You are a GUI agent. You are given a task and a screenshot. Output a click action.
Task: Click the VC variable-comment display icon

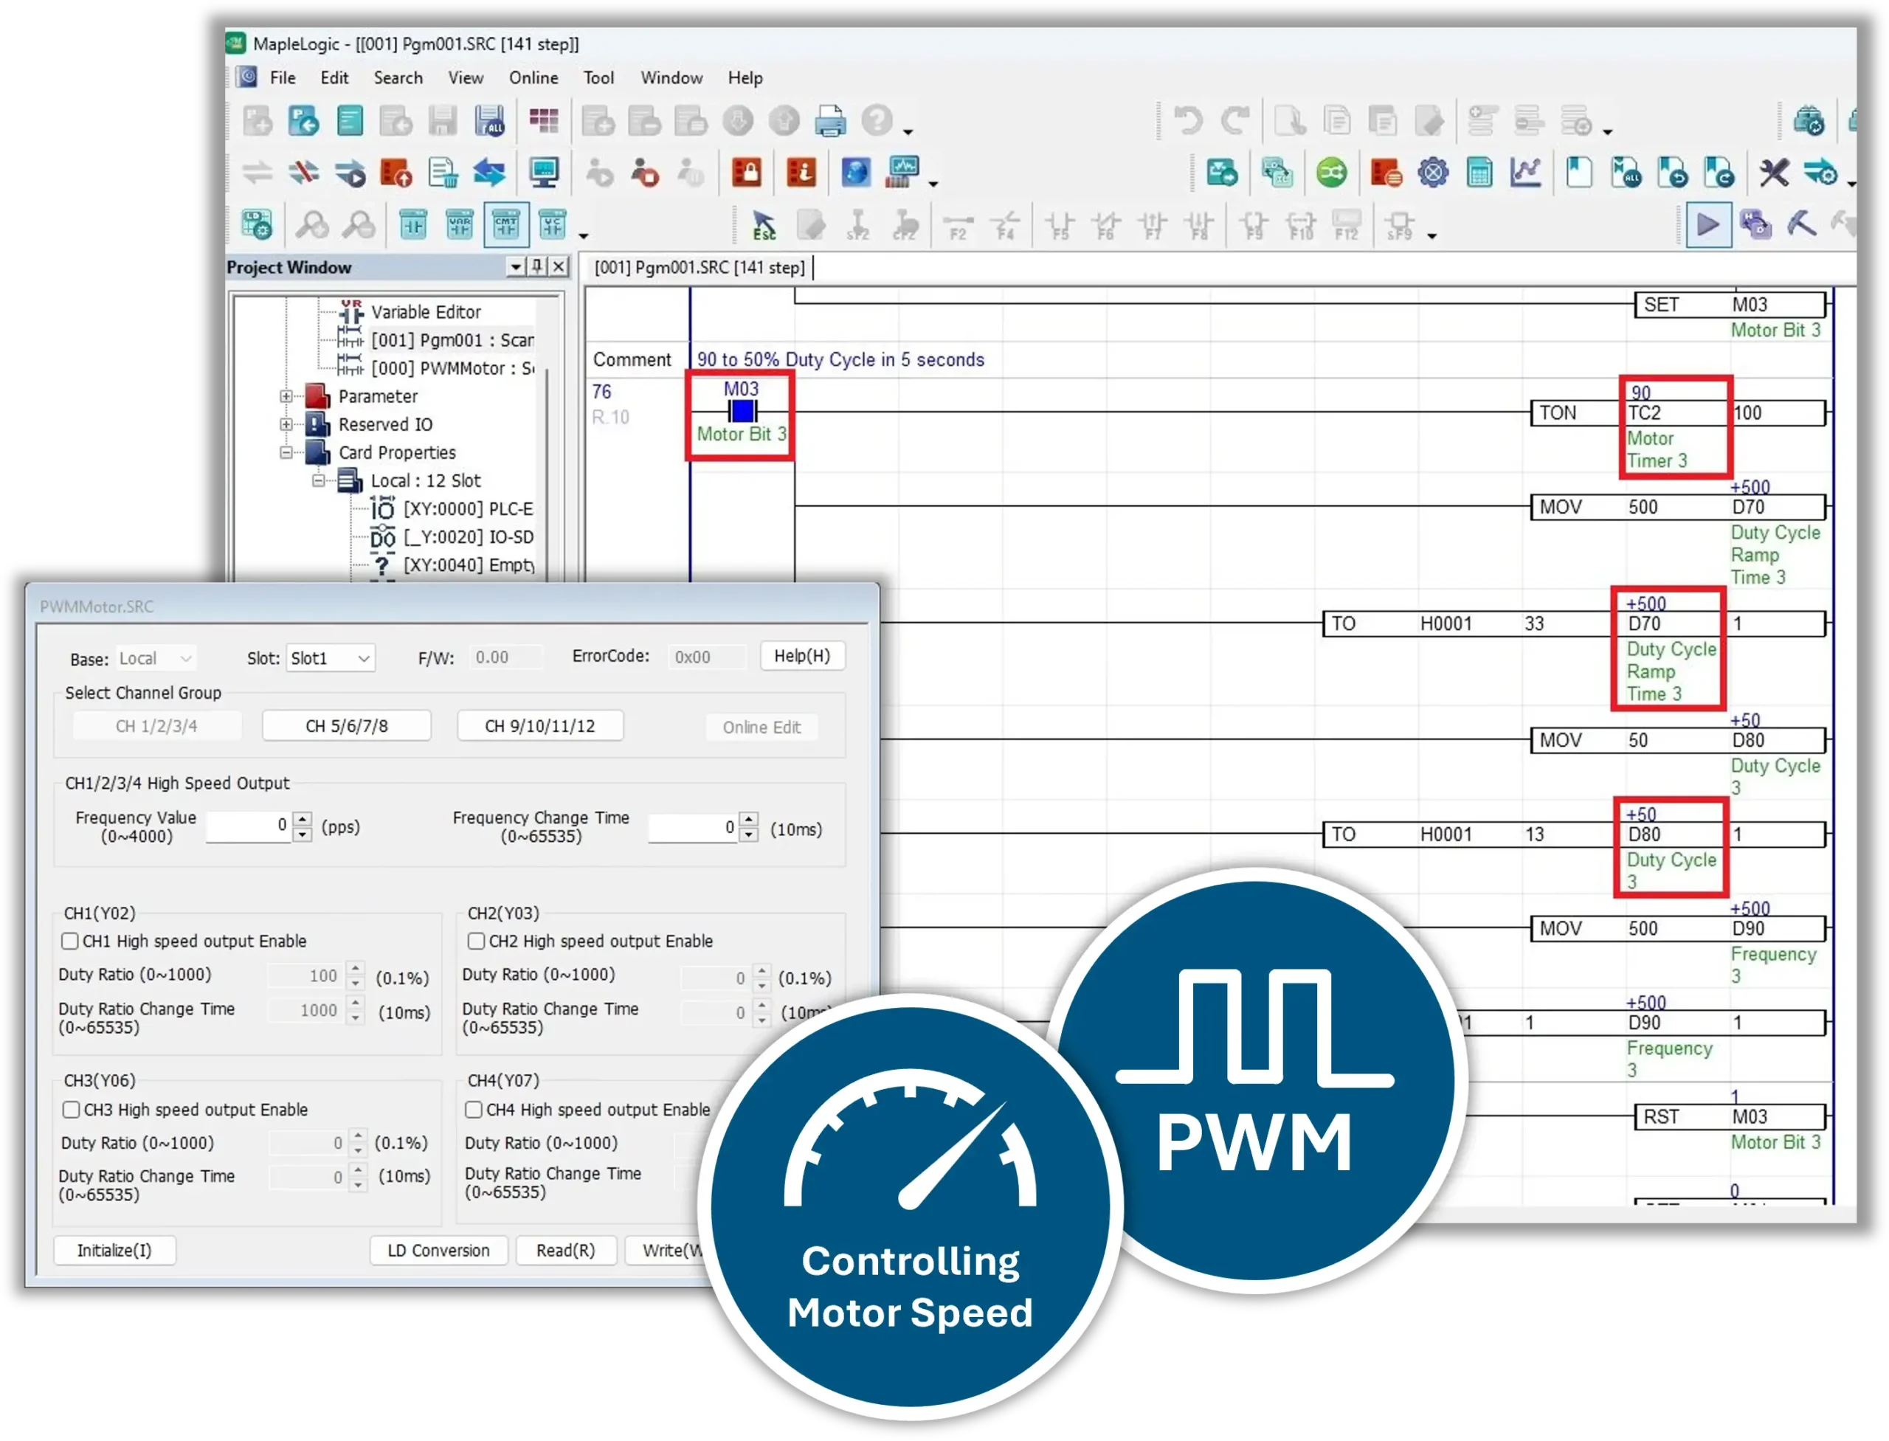[x=552, y=225]
